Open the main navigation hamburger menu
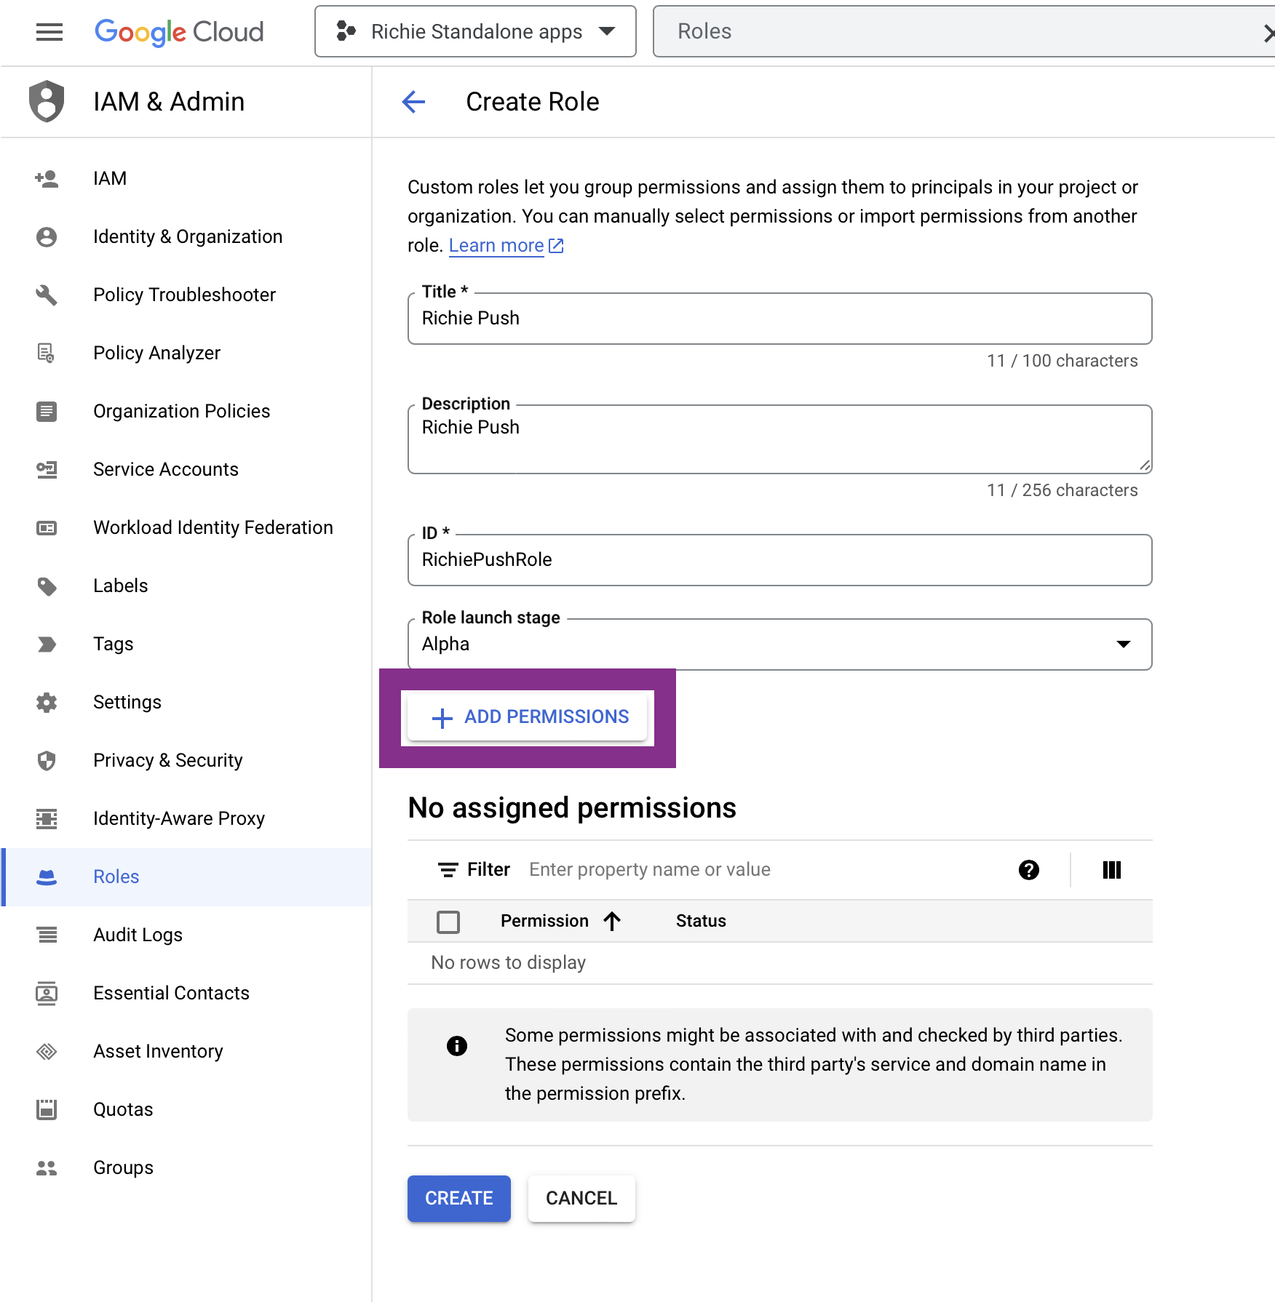The width and height of the screenshot is (1275, 1302). coord(49,32)
